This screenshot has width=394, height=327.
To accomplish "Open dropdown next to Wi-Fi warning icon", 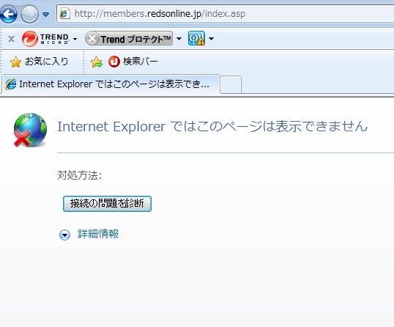I will (211, 39).
